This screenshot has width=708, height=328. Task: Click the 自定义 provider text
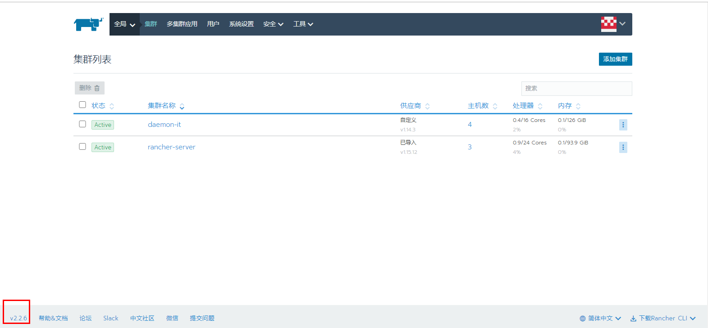click(408, 120)
